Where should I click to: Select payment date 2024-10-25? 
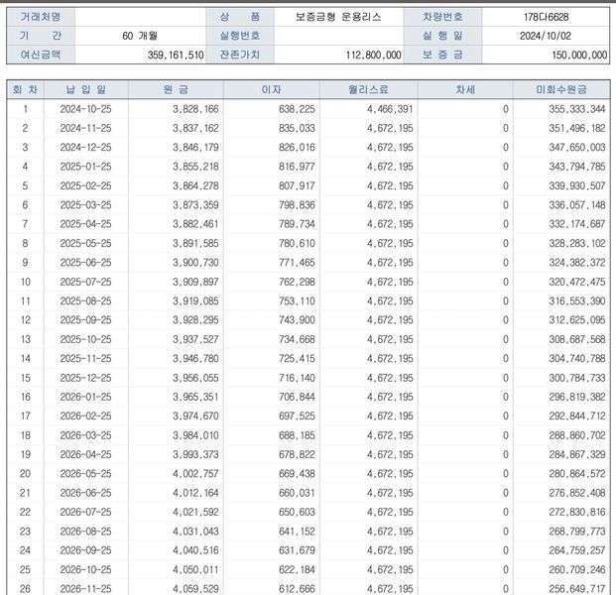coord(85,109)
